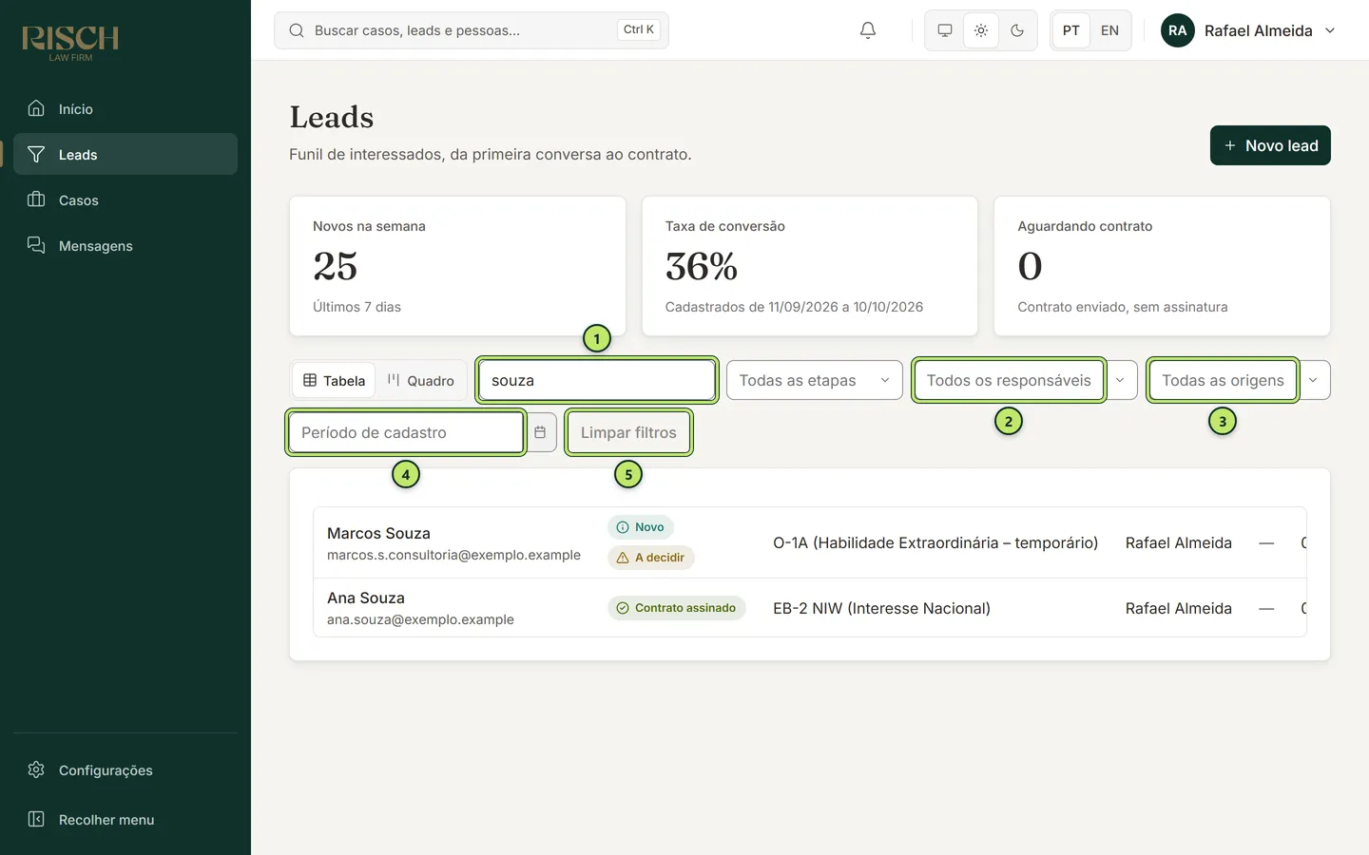Viewport: 1369px width, 855px height.
Task: Switch to Quadro board view
Action: [x=421, y=380]
